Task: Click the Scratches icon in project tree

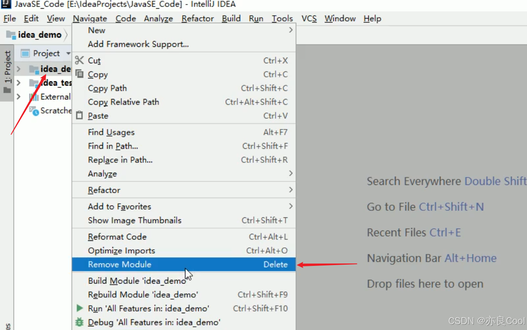Action: tap(34, 111)
